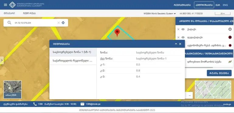Click the envelope email icon in footer
The image size is (234, 113).
(82, 104)
